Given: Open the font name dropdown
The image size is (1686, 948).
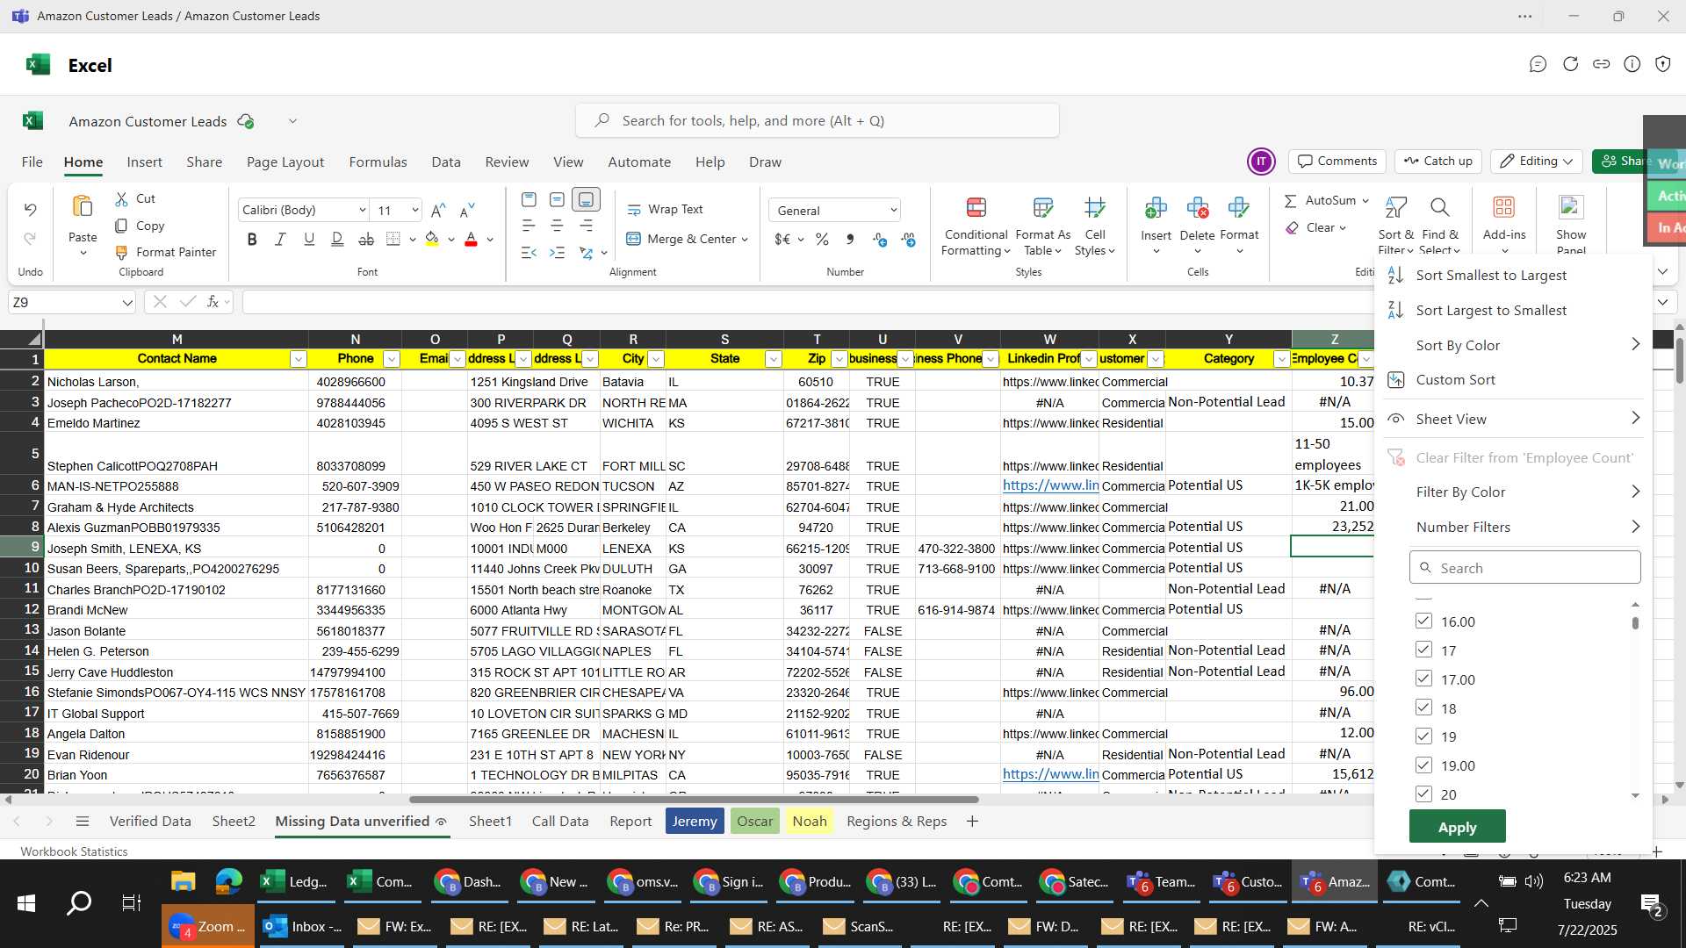Looking at the screenshot, I should [362, 211].
